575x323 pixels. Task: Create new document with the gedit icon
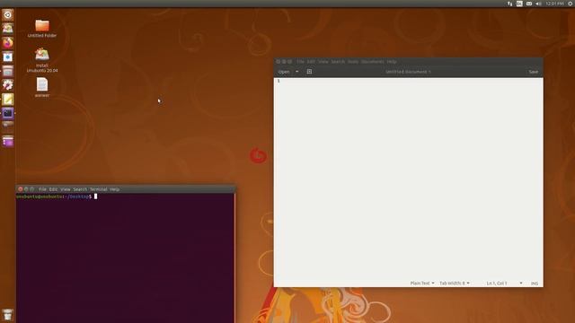(309, 72)
